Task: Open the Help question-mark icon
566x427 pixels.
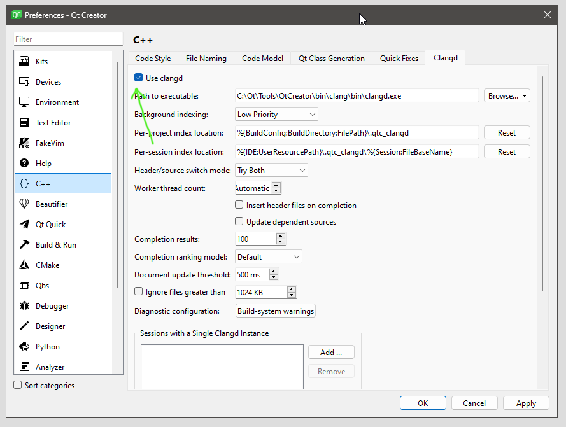Action: click(24, 163)
